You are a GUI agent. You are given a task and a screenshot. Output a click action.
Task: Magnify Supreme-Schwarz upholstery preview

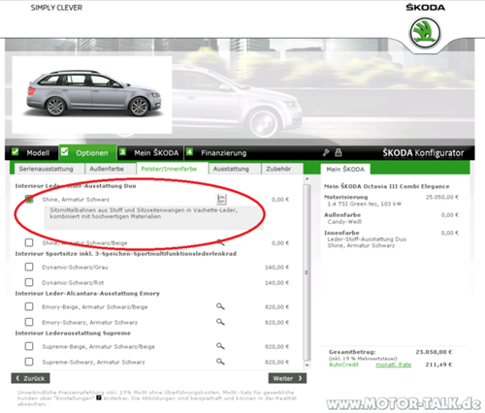coord(220,362)
